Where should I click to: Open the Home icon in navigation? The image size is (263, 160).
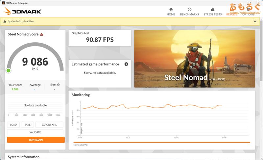coord(171,9)
